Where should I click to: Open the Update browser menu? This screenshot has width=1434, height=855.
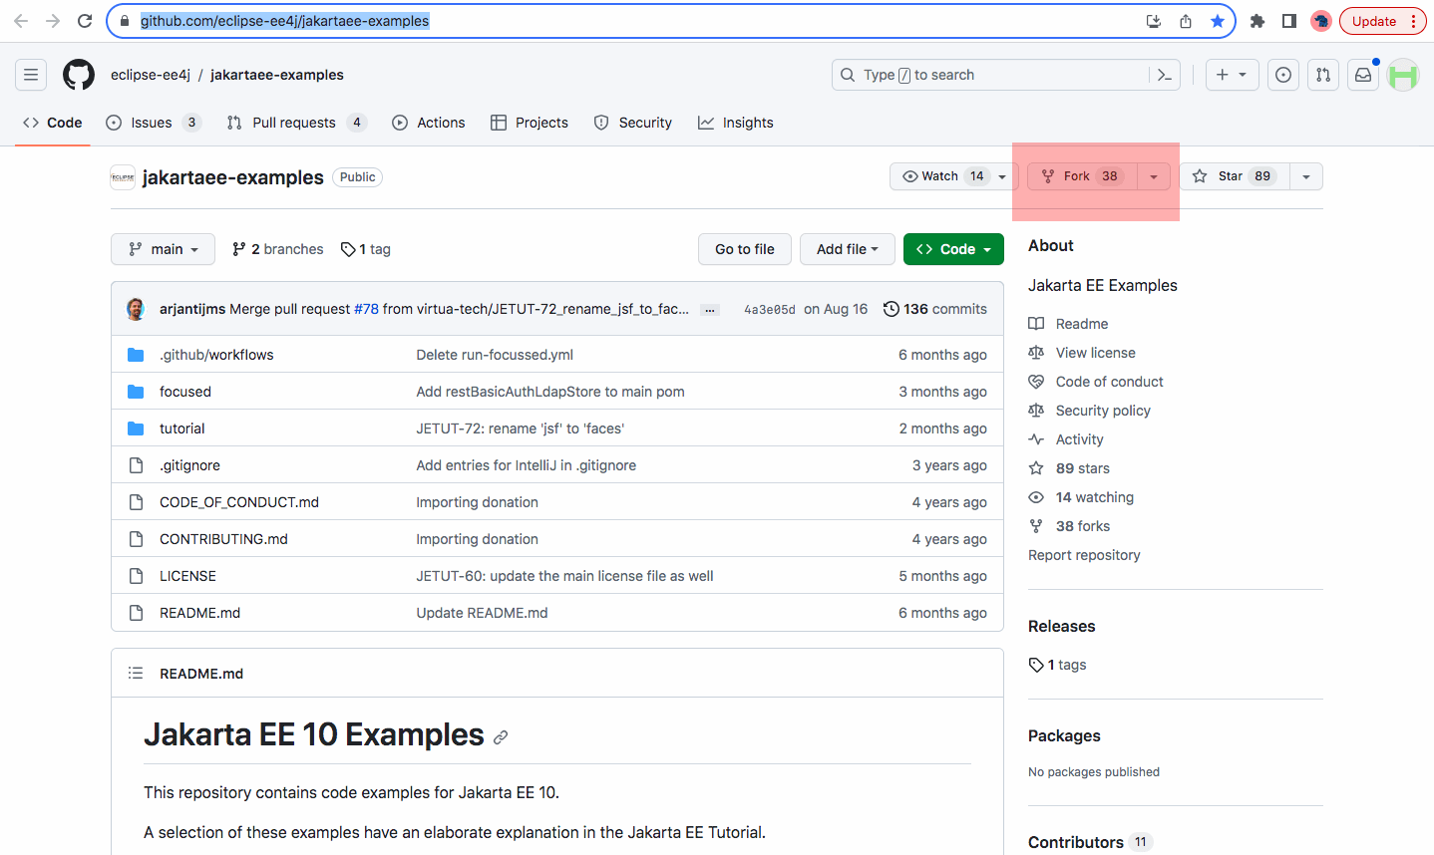click(x=1383, y=21)
